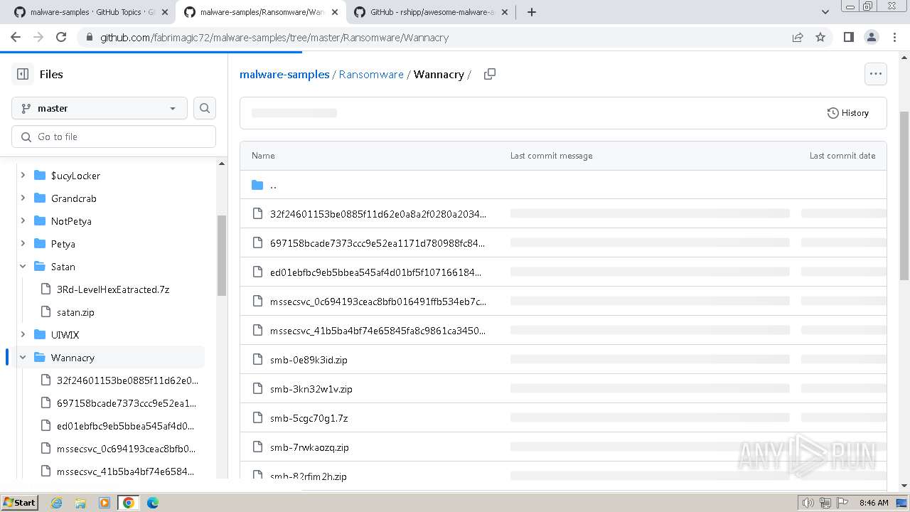Open smb-0e89k3id.zip in file list
The image size is (910, 512).
tap(309, 360)
